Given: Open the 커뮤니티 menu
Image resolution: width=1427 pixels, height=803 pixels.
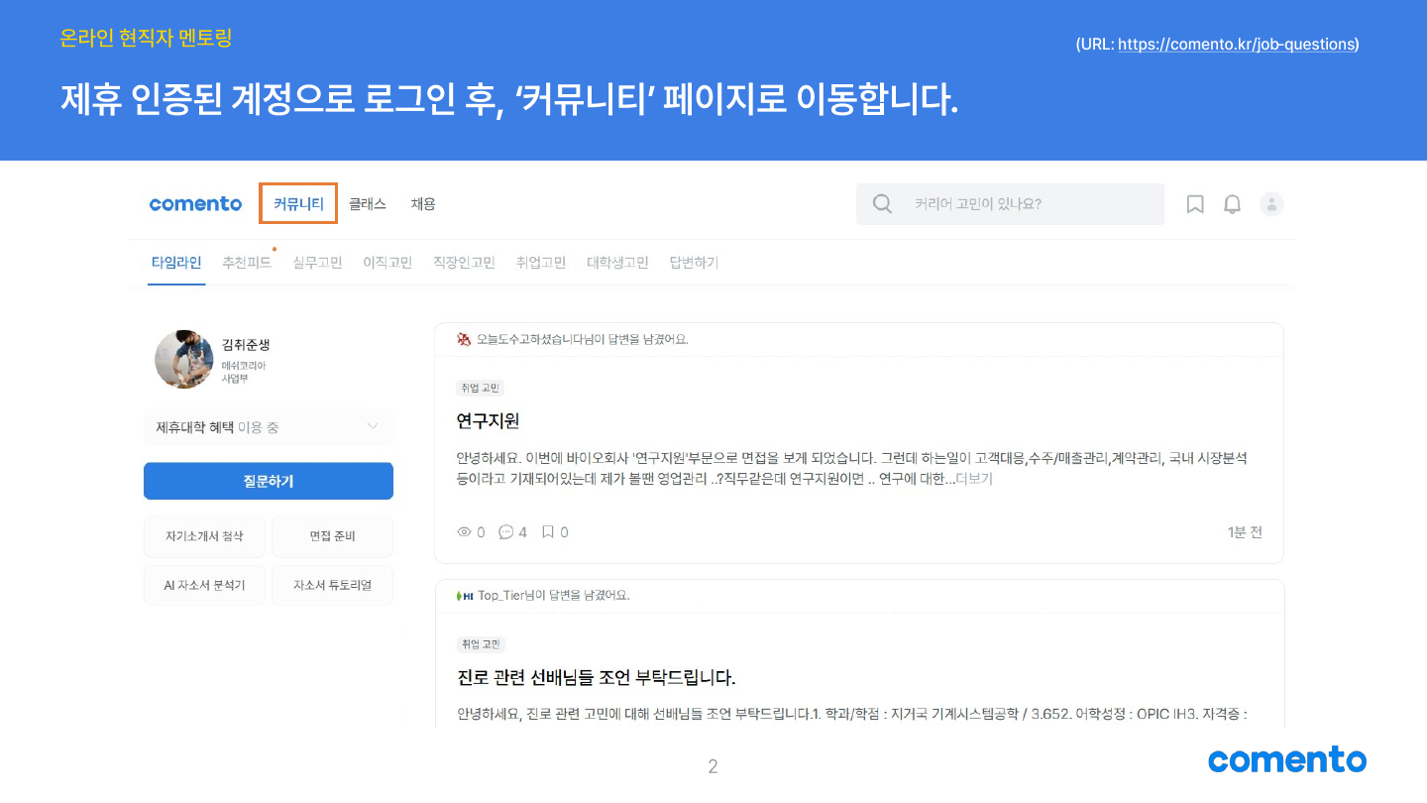Looking at the screenshot, I should [298, 204].
